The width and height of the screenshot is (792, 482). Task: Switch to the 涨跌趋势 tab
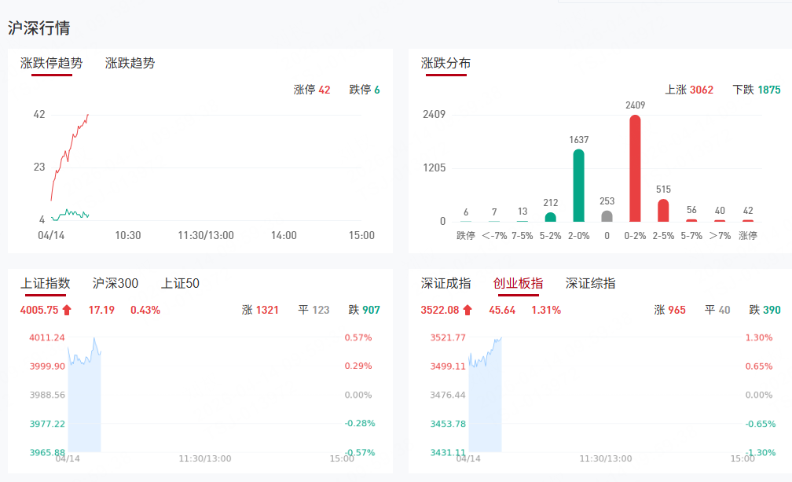(130, 63)
